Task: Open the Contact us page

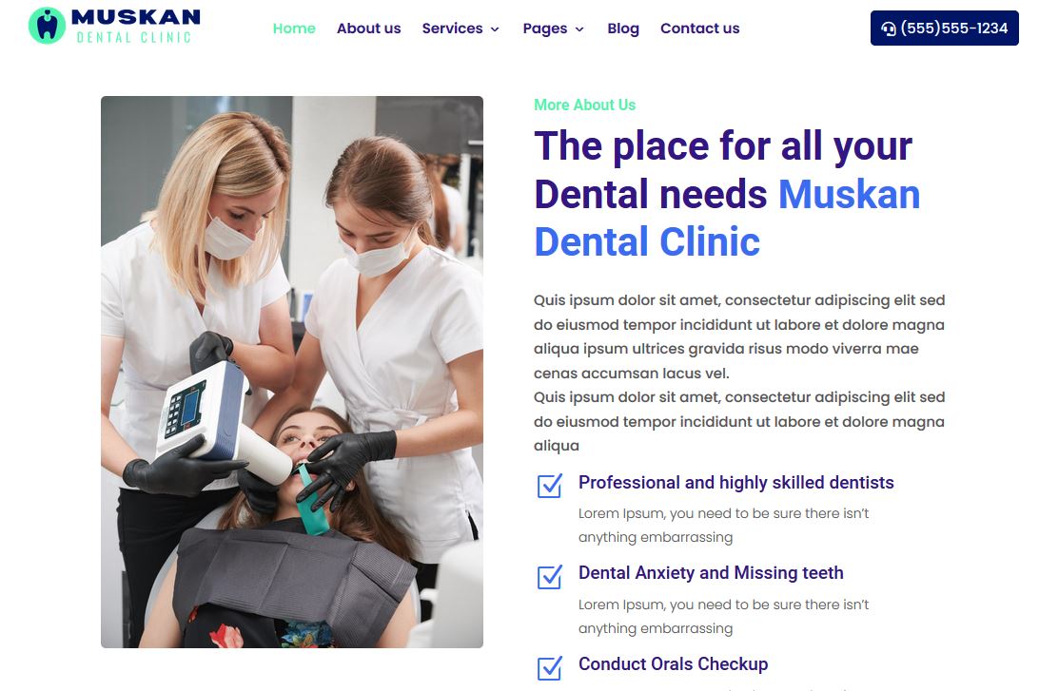Action: [x=699, y=29]
